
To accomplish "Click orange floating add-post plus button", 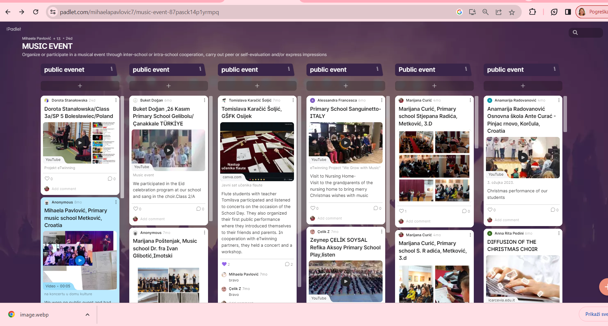I will click(604, 287).
